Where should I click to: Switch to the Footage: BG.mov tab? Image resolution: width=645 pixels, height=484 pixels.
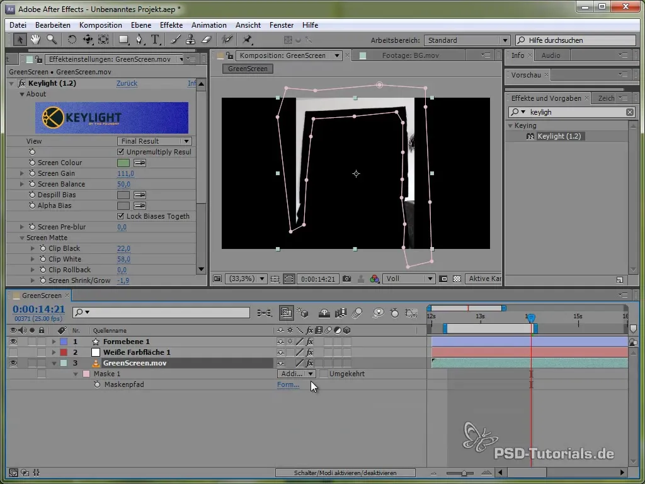[x=410, y=55]
